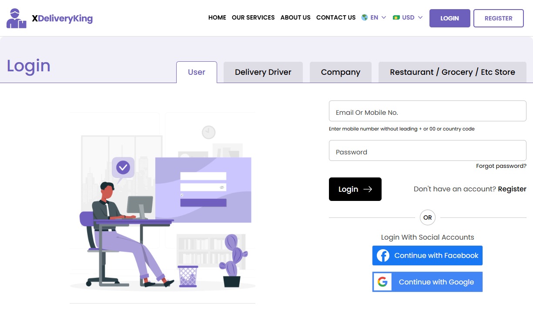
Task: Expand the USD currency dropdown chevron
Action: [420, 18]
